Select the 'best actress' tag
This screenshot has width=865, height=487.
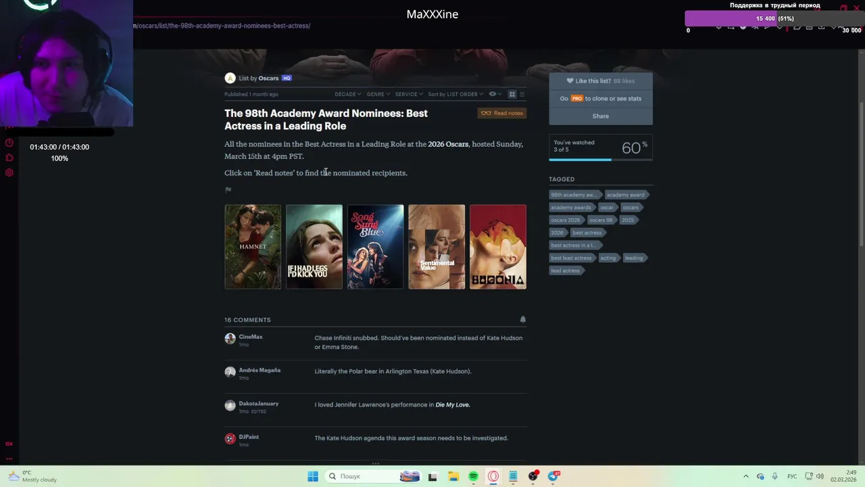(x=587, y=233)
